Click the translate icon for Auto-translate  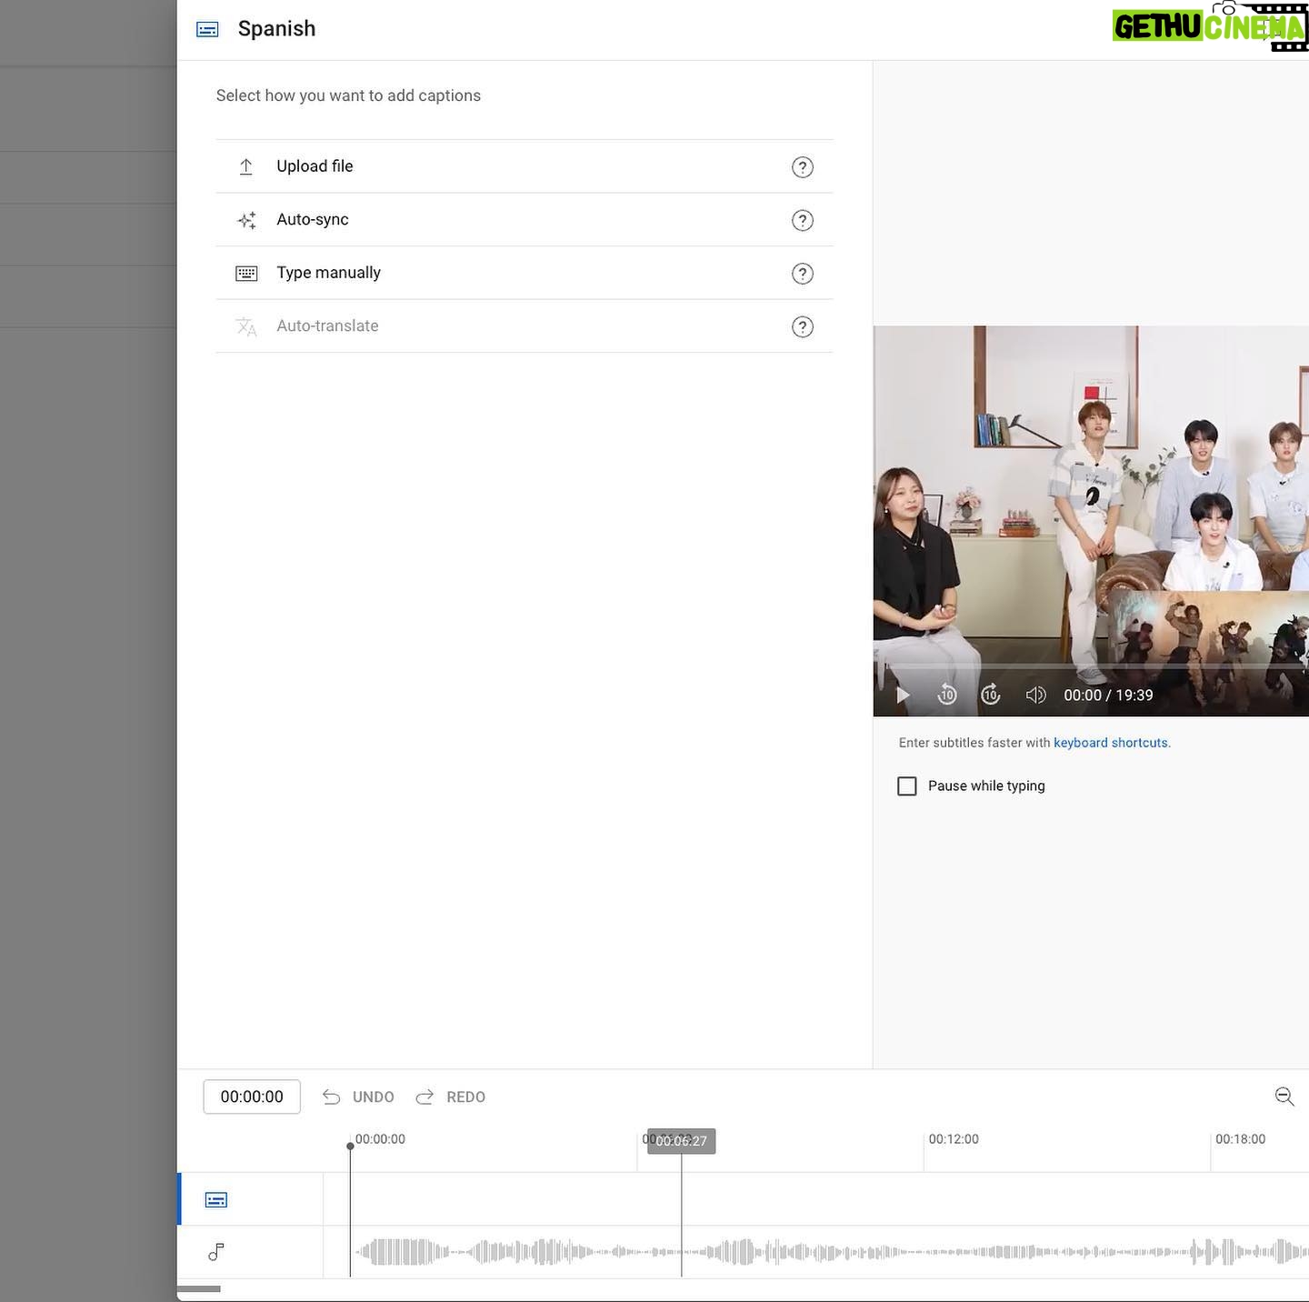coord(246,326)
